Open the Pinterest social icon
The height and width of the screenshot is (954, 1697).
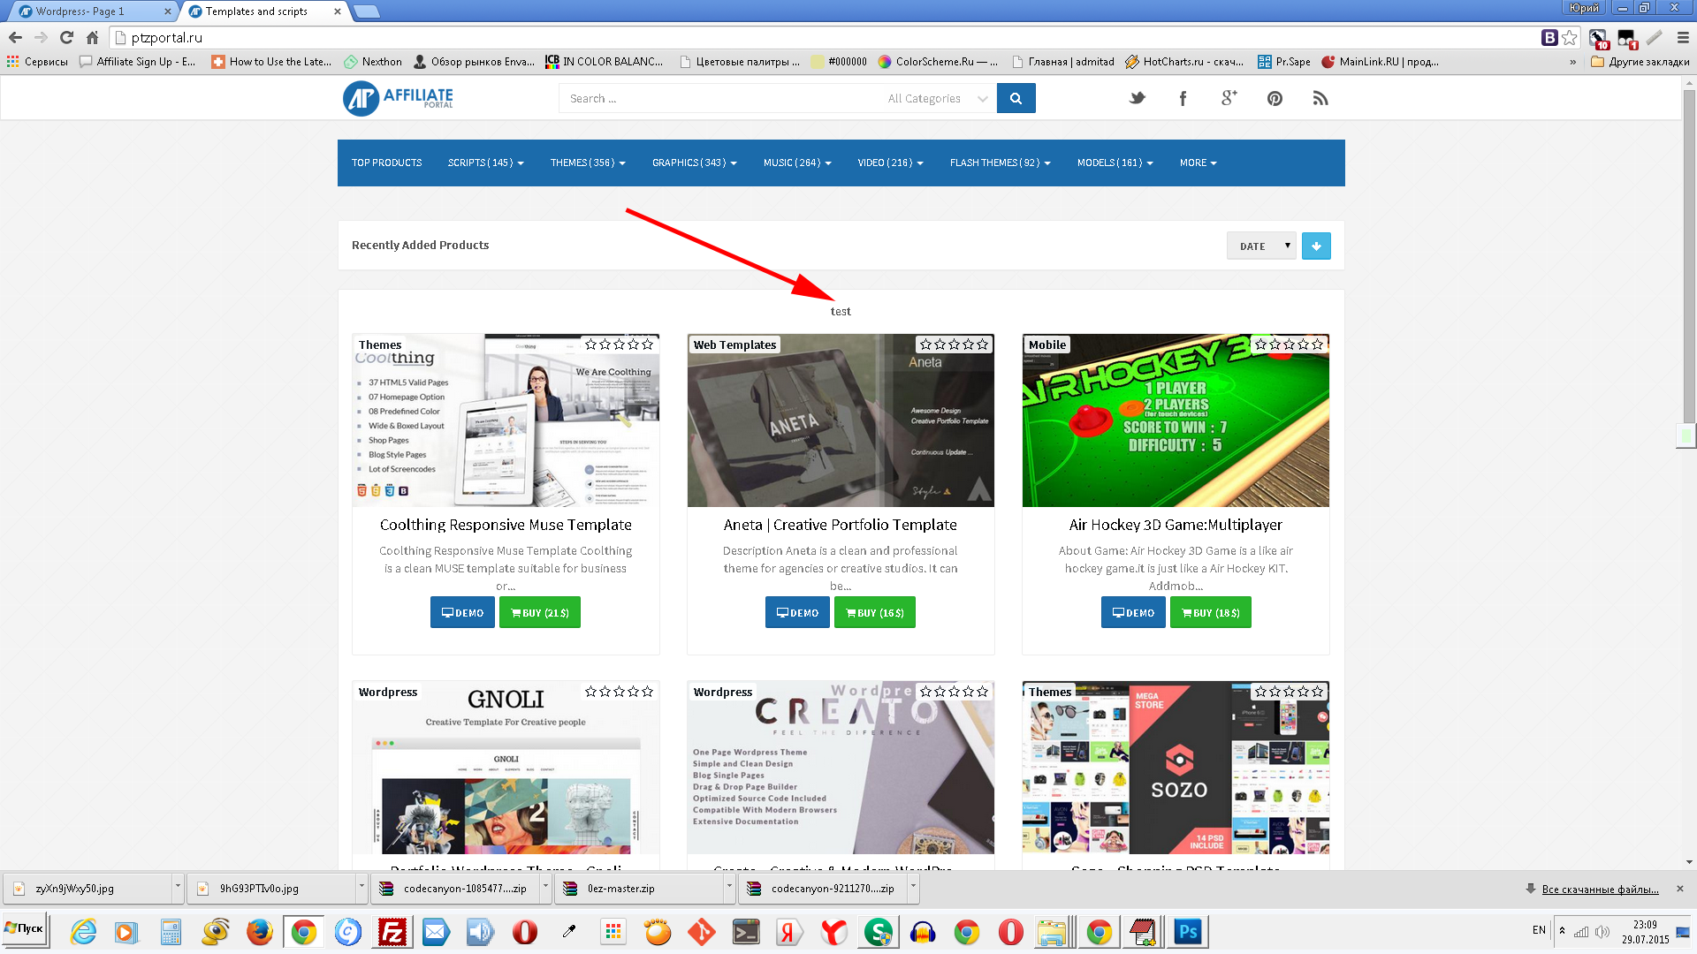tap(1275, 98)
